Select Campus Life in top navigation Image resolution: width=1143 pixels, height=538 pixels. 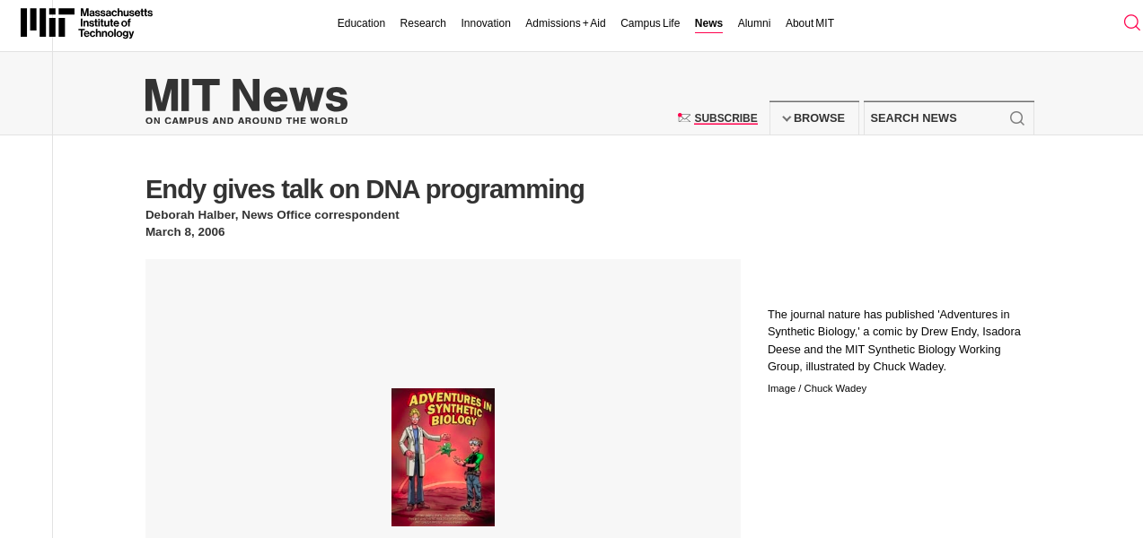(x=650, y=23)
